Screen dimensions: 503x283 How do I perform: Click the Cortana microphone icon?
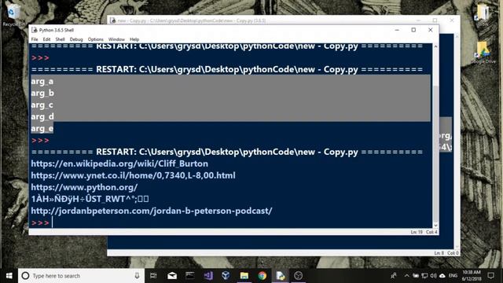[137, 276]
